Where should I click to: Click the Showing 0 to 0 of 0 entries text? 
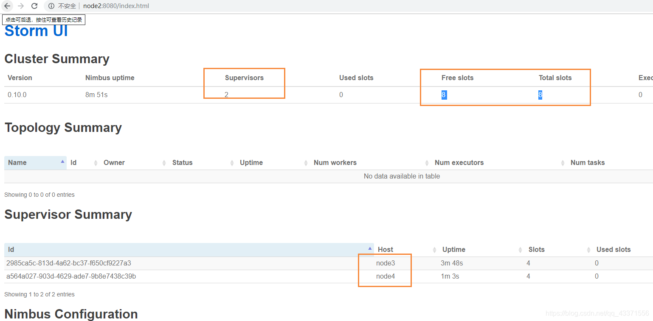(x=39, y=195)
